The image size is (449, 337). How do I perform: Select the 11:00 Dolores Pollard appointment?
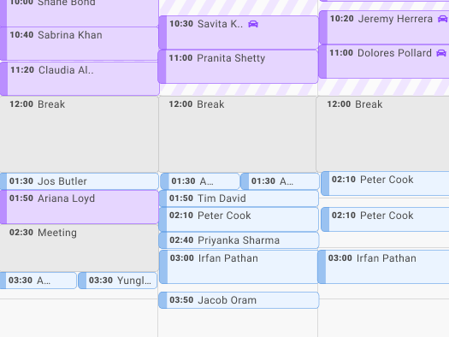[384, 62]
